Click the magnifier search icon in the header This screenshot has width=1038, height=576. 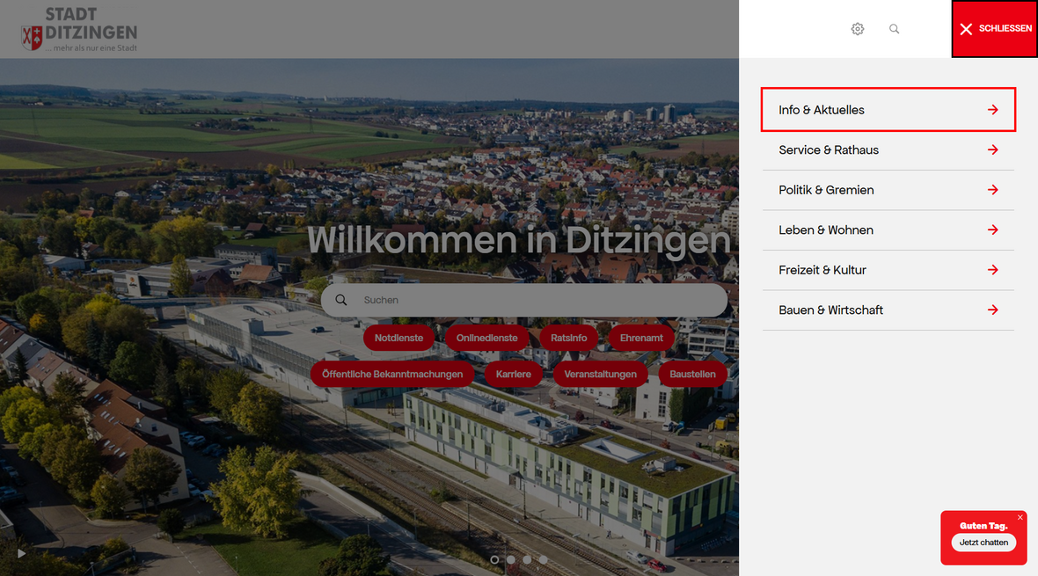coord(894,28)
